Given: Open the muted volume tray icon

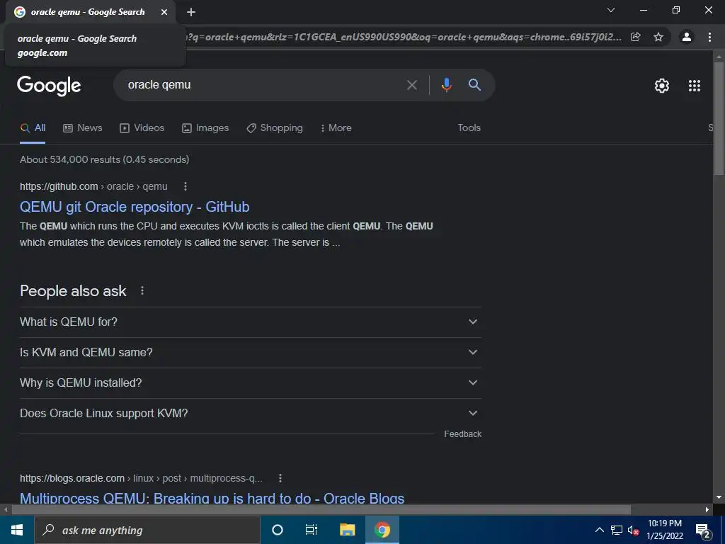Looking at the screenshot, I should 633,530.
